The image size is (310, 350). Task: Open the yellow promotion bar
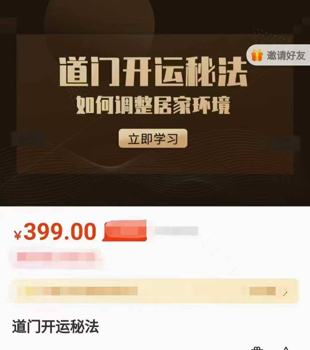tap(154, 291)
